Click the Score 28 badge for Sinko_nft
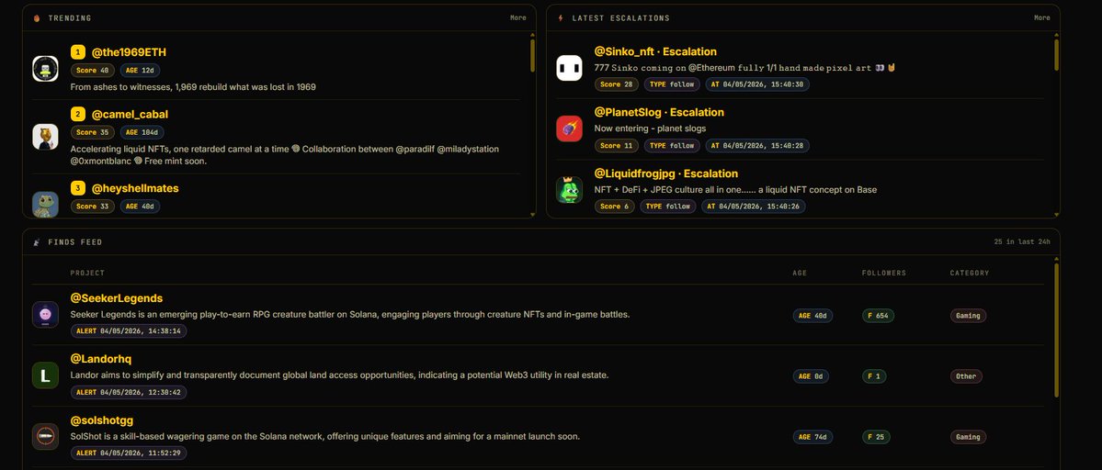This screenshot has height=470, width=1102. (617, 84)
